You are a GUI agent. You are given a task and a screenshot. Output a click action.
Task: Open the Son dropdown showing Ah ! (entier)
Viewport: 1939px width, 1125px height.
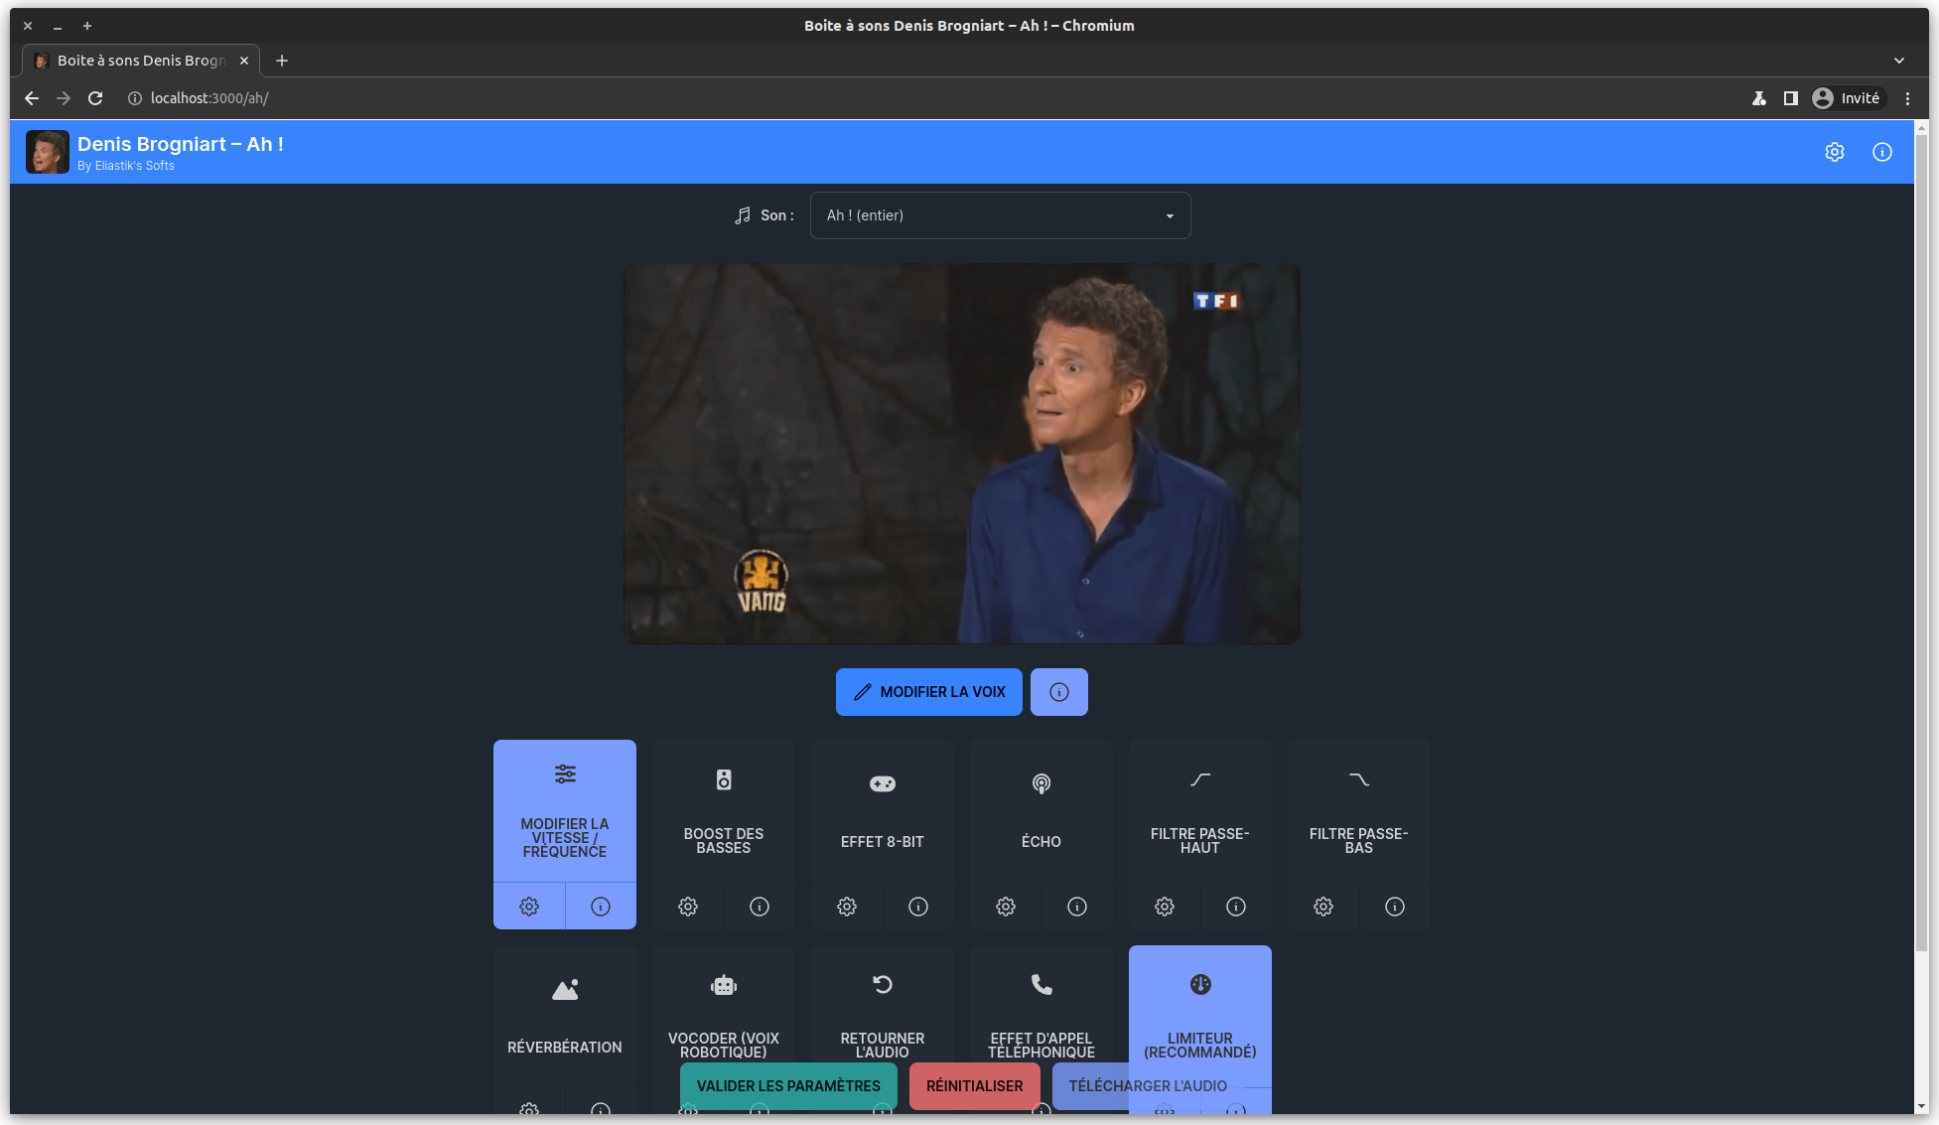click(x=999, y=215)
